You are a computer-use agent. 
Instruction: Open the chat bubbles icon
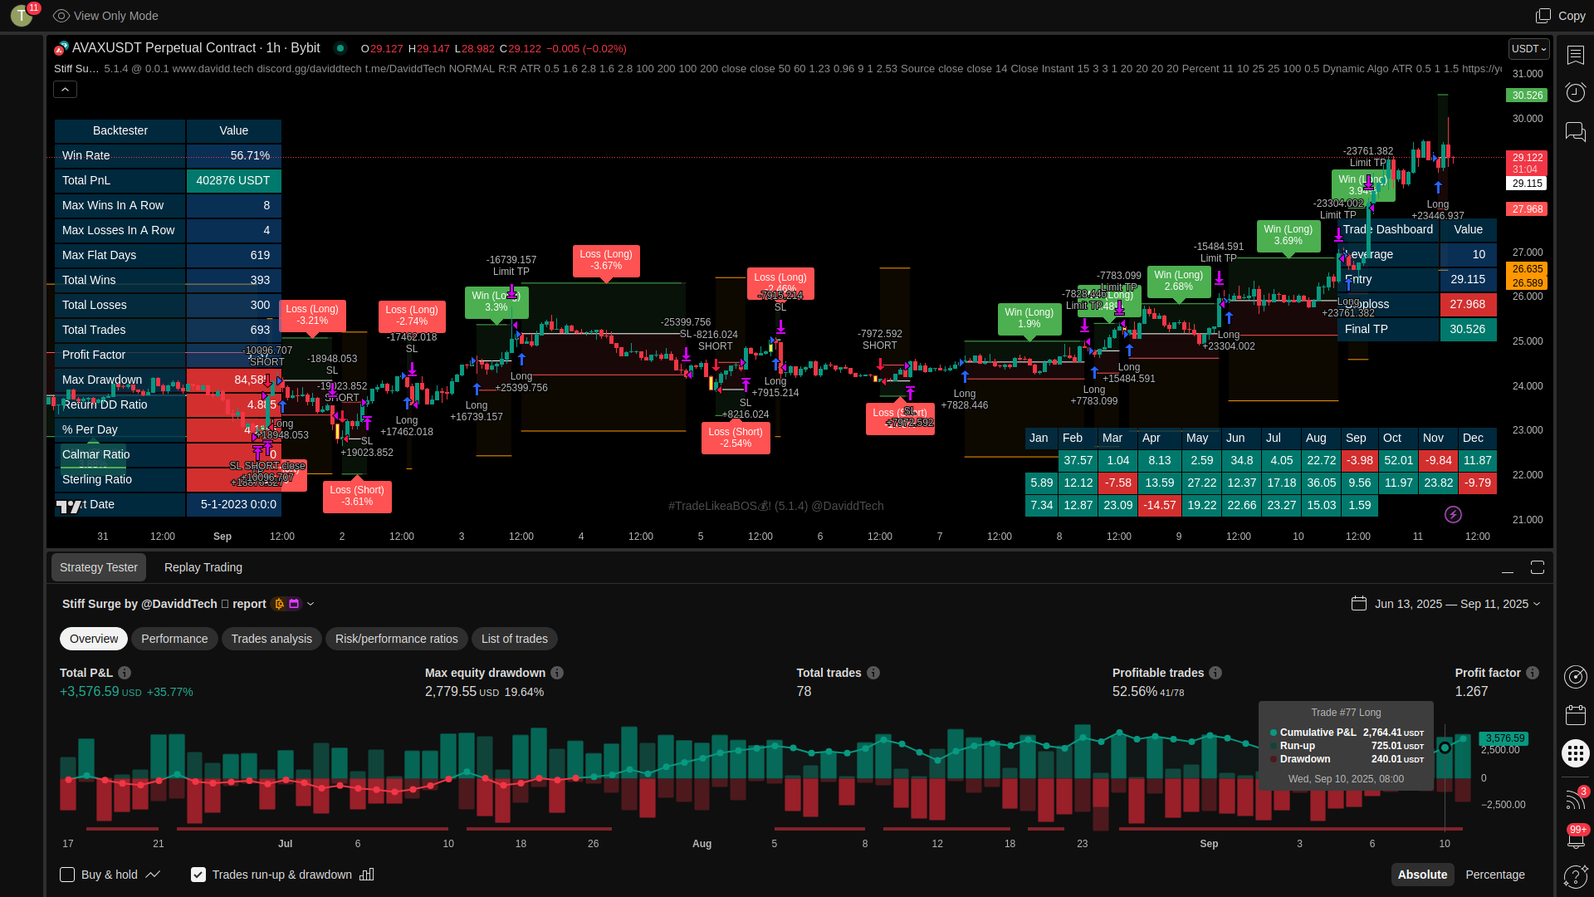(1575, 131)
